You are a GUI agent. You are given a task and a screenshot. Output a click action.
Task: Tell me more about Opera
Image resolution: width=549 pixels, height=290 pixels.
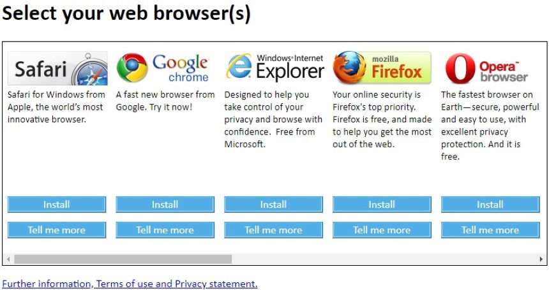click(x=490, y=230)
